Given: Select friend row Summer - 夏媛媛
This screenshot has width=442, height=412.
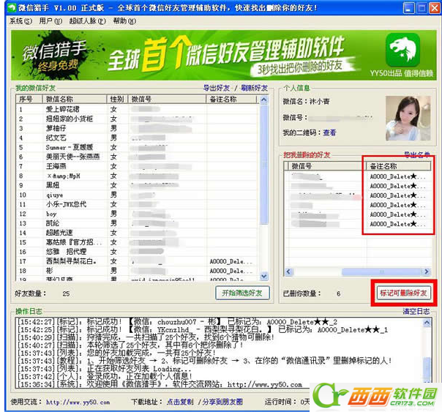Looking at the screenshot, I should 138,147.
